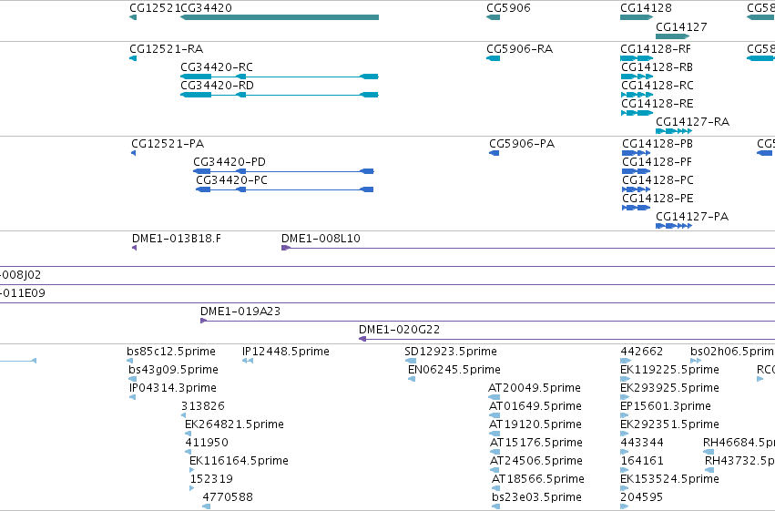This screenshot has height=511, width=775.
Task: Select protein label CG14128-PF
Action: (x=657, y=162)
